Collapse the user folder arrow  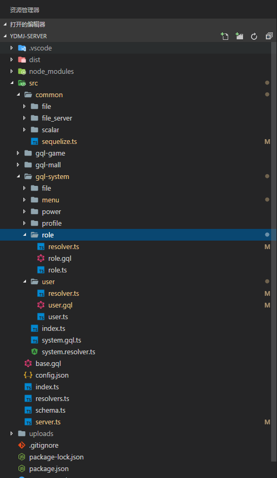click(x=25, y=281)
